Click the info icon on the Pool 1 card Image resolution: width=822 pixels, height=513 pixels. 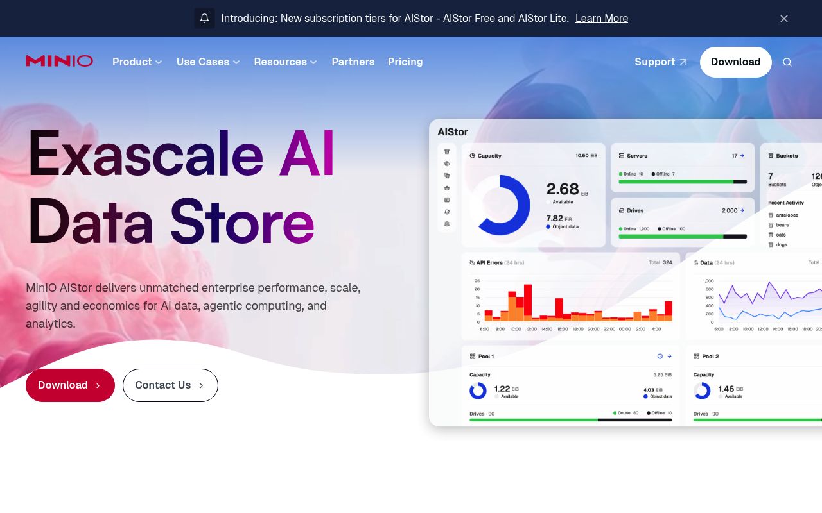660,356
